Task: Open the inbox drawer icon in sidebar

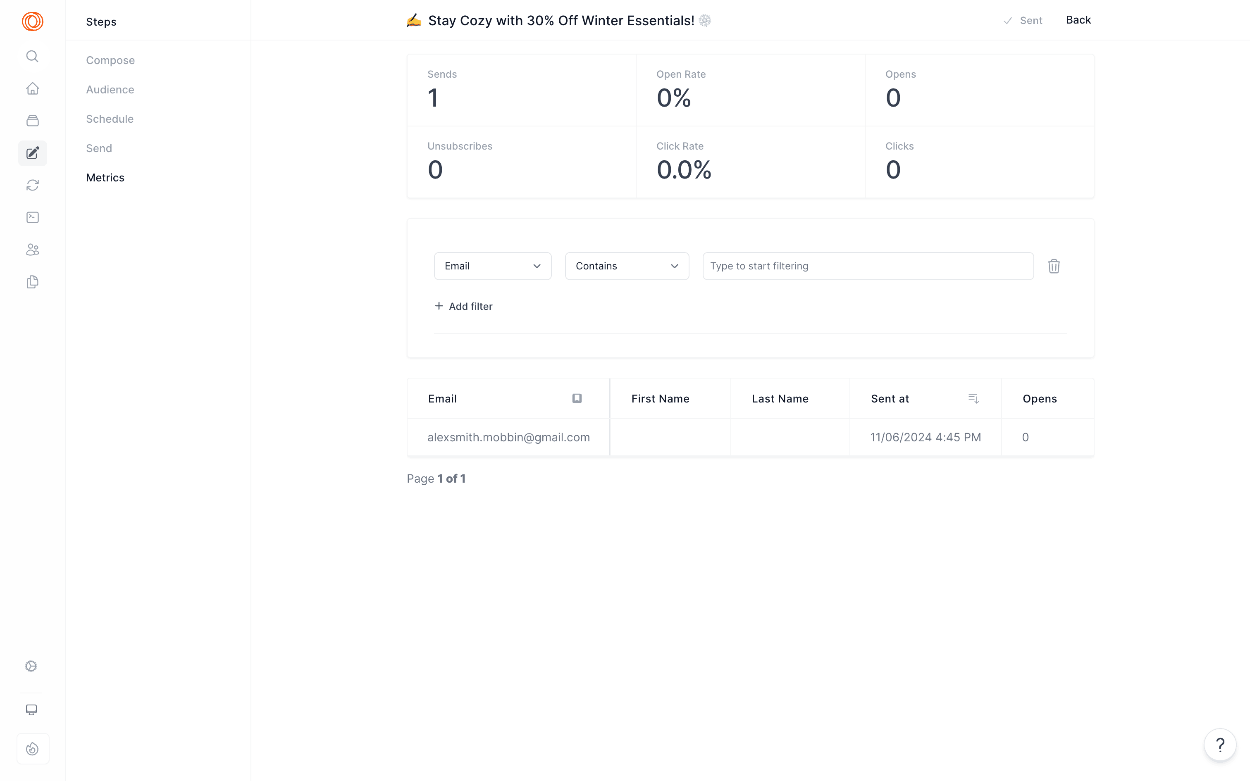Action: tap(32, 120)
